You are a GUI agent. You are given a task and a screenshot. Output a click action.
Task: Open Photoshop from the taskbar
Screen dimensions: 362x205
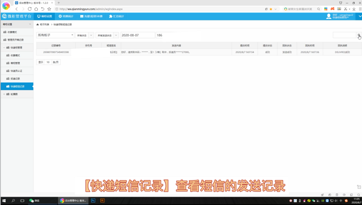(93, 201)
